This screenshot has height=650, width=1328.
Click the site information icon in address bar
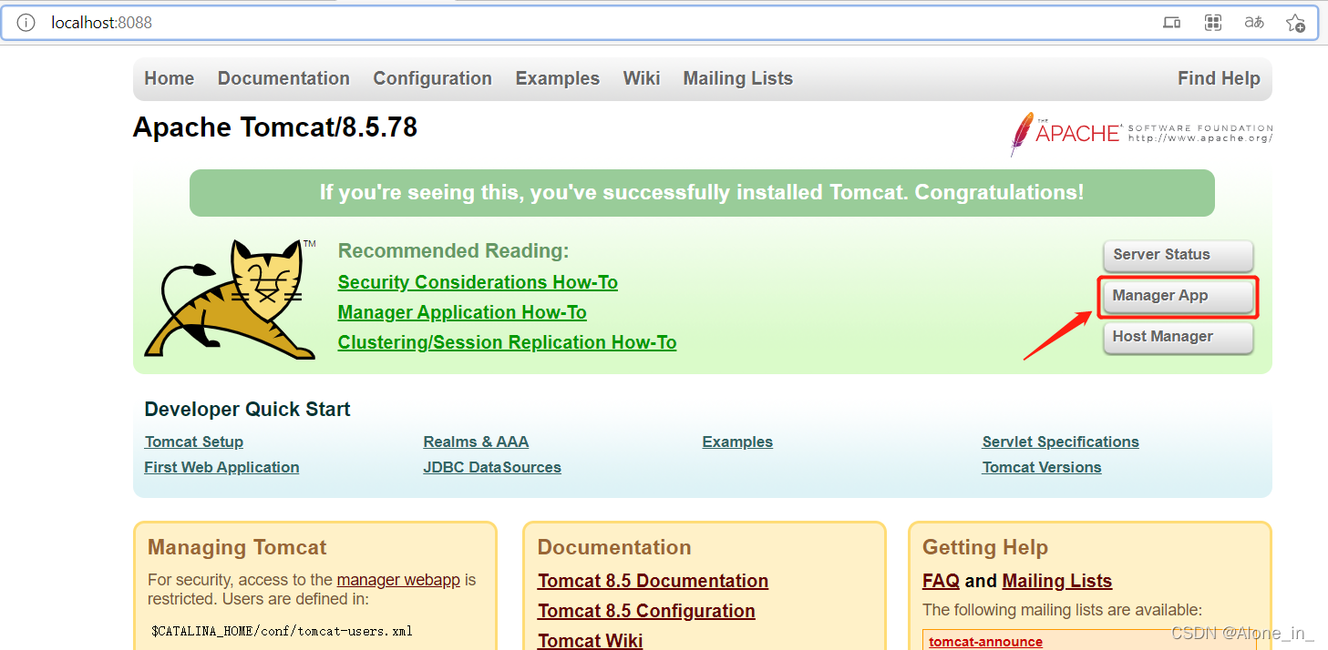pyautogui.click(x=26, y=23)
